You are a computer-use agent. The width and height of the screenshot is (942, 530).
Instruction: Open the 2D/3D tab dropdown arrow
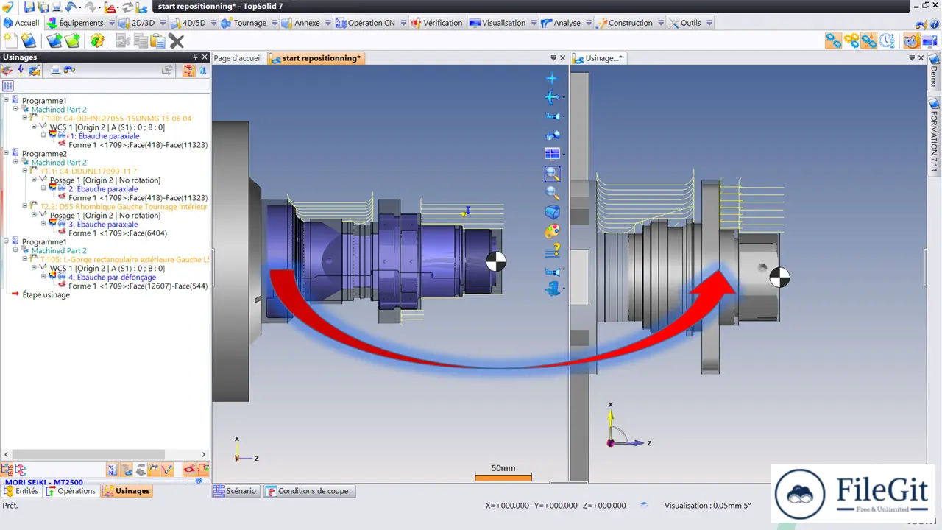tap(163, 23)
